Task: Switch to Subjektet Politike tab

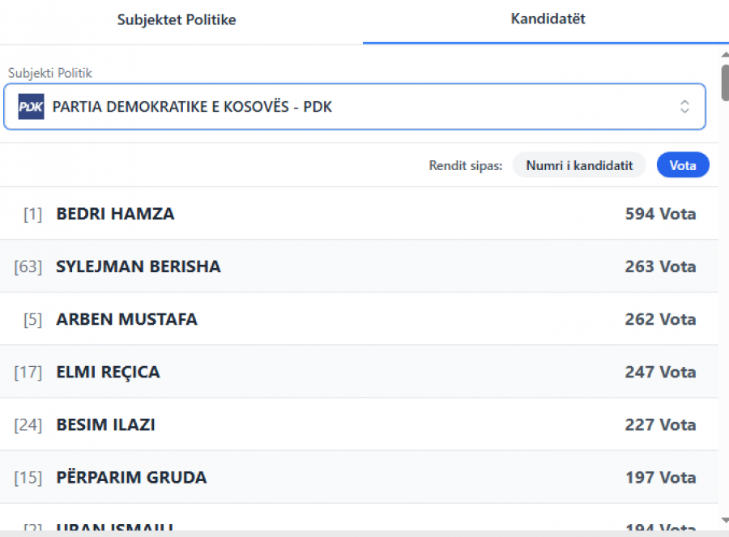Action: click(177, 19)
